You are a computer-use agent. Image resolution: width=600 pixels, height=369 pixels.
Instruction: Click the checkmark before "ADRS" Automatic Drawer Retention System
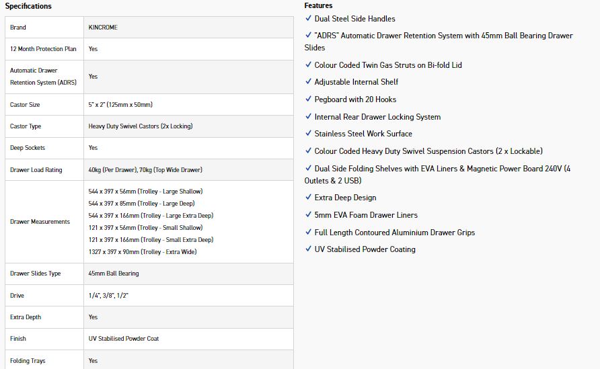click(308, 36)
